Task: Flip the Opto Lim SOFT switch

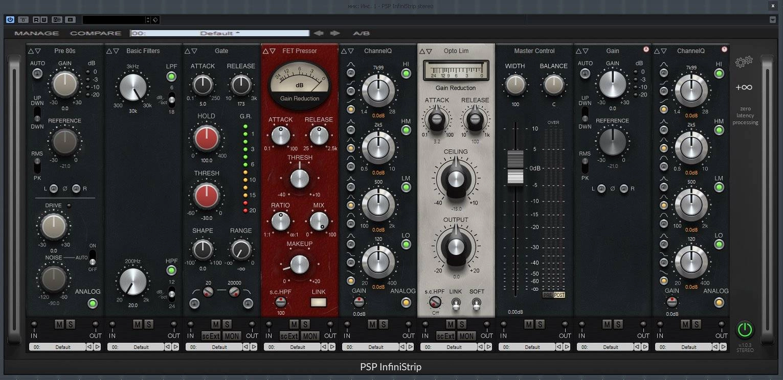Action: [476, 304]
